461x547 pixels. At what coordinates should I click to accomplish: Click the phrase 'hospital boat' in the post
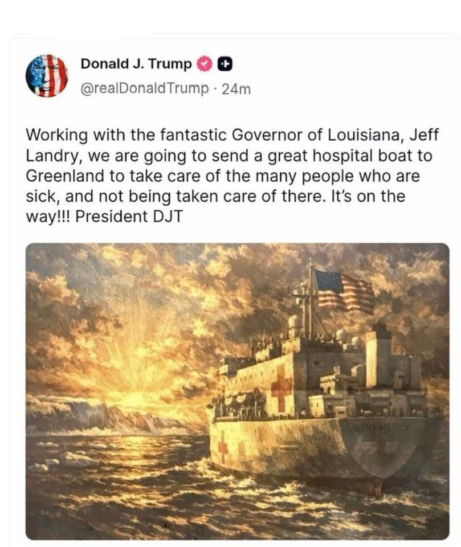[360, 156]
